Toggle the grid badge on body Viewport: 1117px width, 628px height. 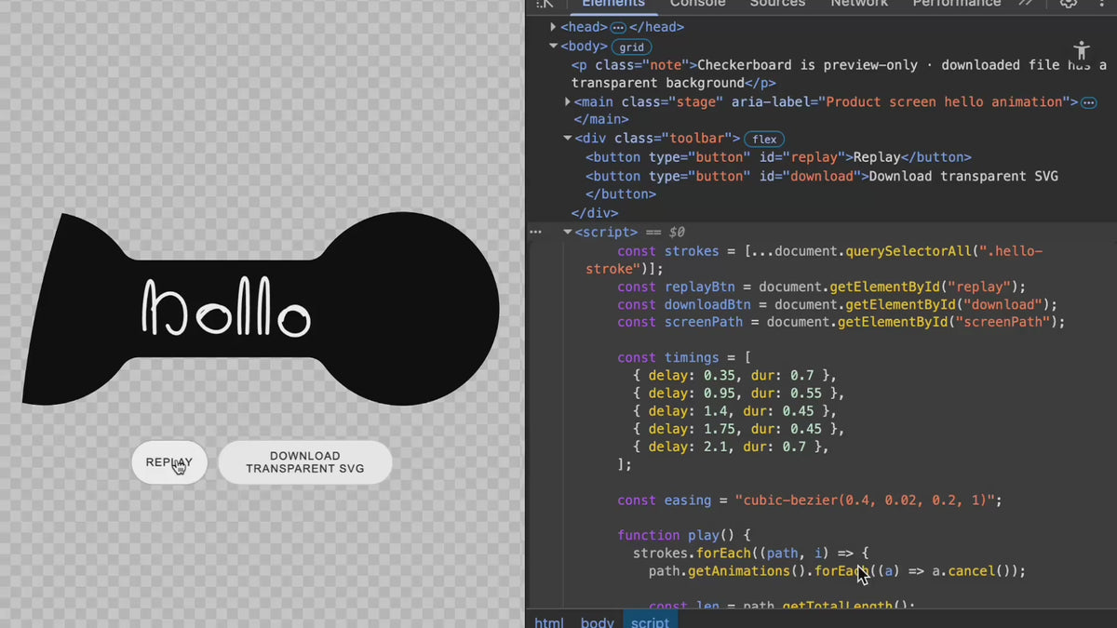632,47
